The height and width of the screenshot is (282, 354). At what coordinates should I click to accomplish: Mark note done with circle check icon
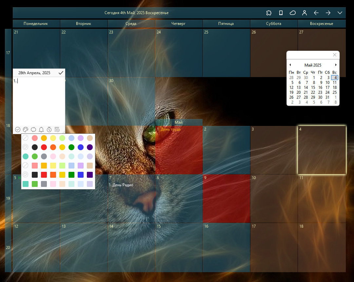coord(18,130)
